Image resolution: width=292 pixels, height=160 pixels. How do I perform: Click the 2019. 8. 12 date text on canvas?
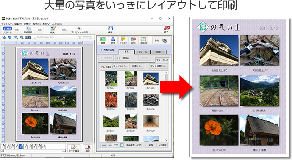point(69,54)
